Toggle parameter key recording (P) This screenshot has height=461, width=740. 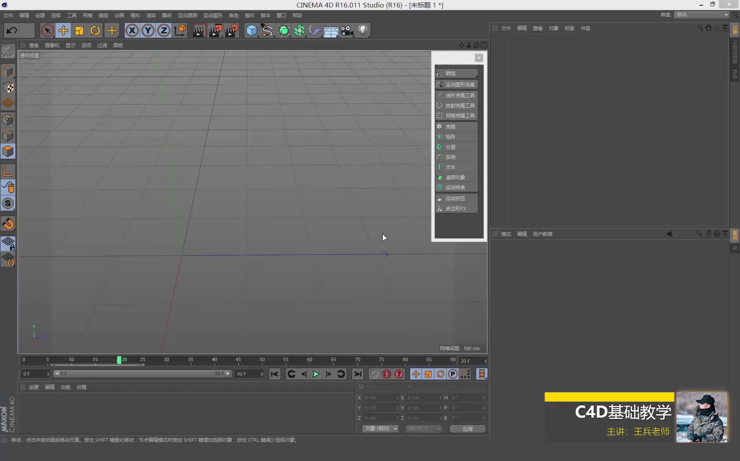453,374
